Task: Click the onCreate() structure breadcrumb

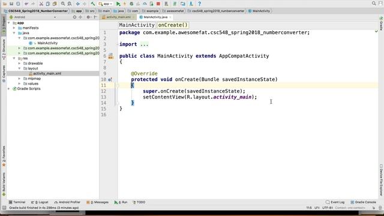Action: [173, 25]
